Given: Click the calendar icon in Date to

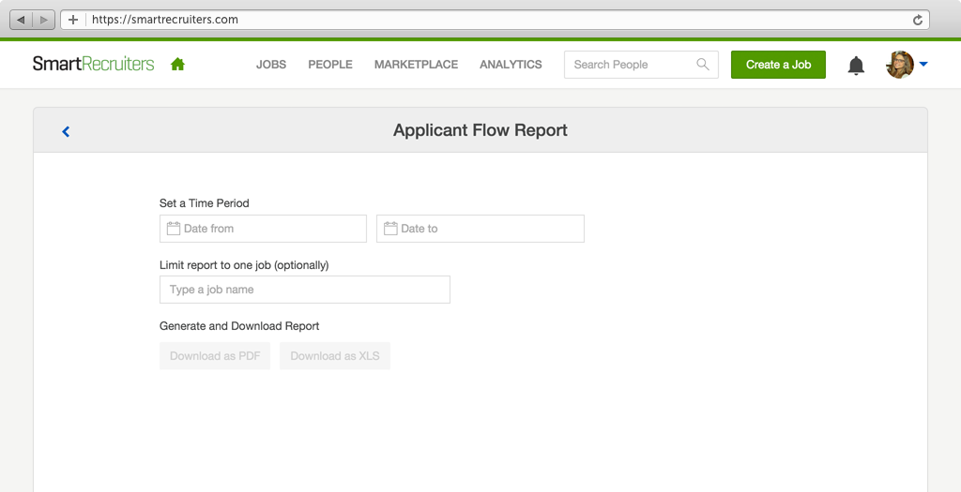Looking at the screenshot, I should tap(390, 229).
